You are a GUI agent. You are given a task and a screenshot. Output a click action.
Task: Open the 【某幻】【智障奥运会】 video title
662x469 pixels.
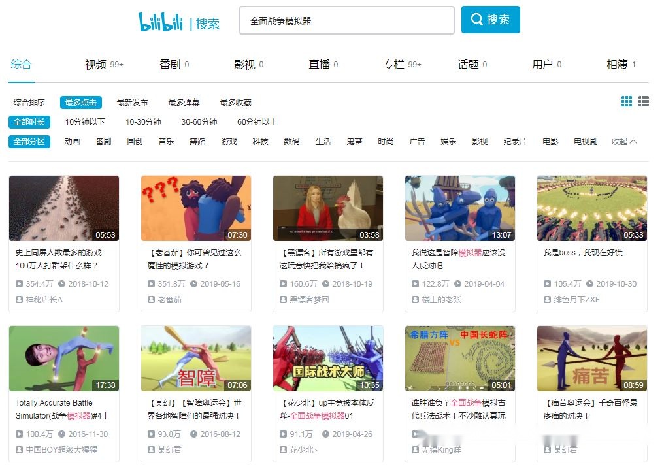[194, 410]
